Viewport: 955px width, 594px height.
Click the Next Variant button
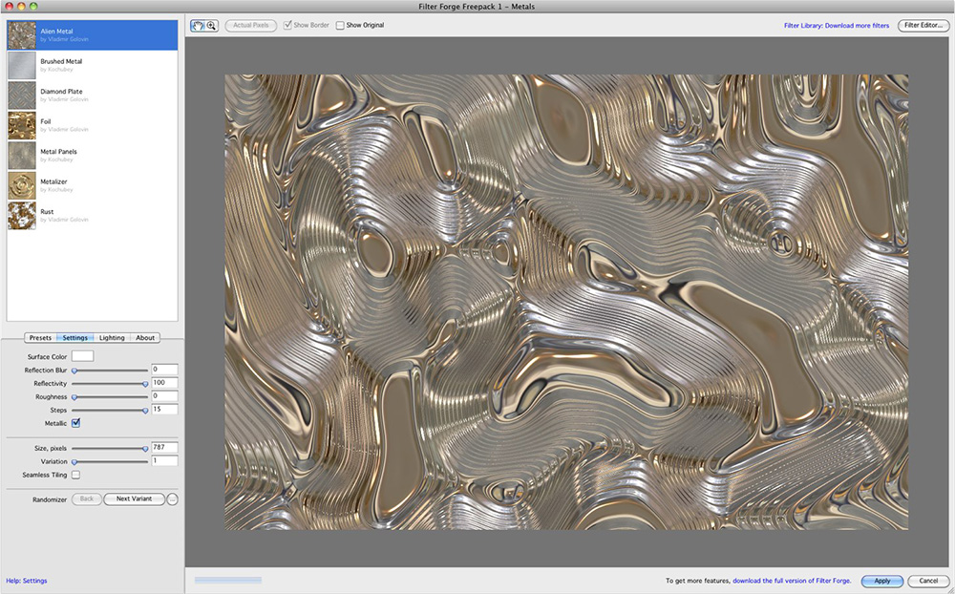click(134, 499)
